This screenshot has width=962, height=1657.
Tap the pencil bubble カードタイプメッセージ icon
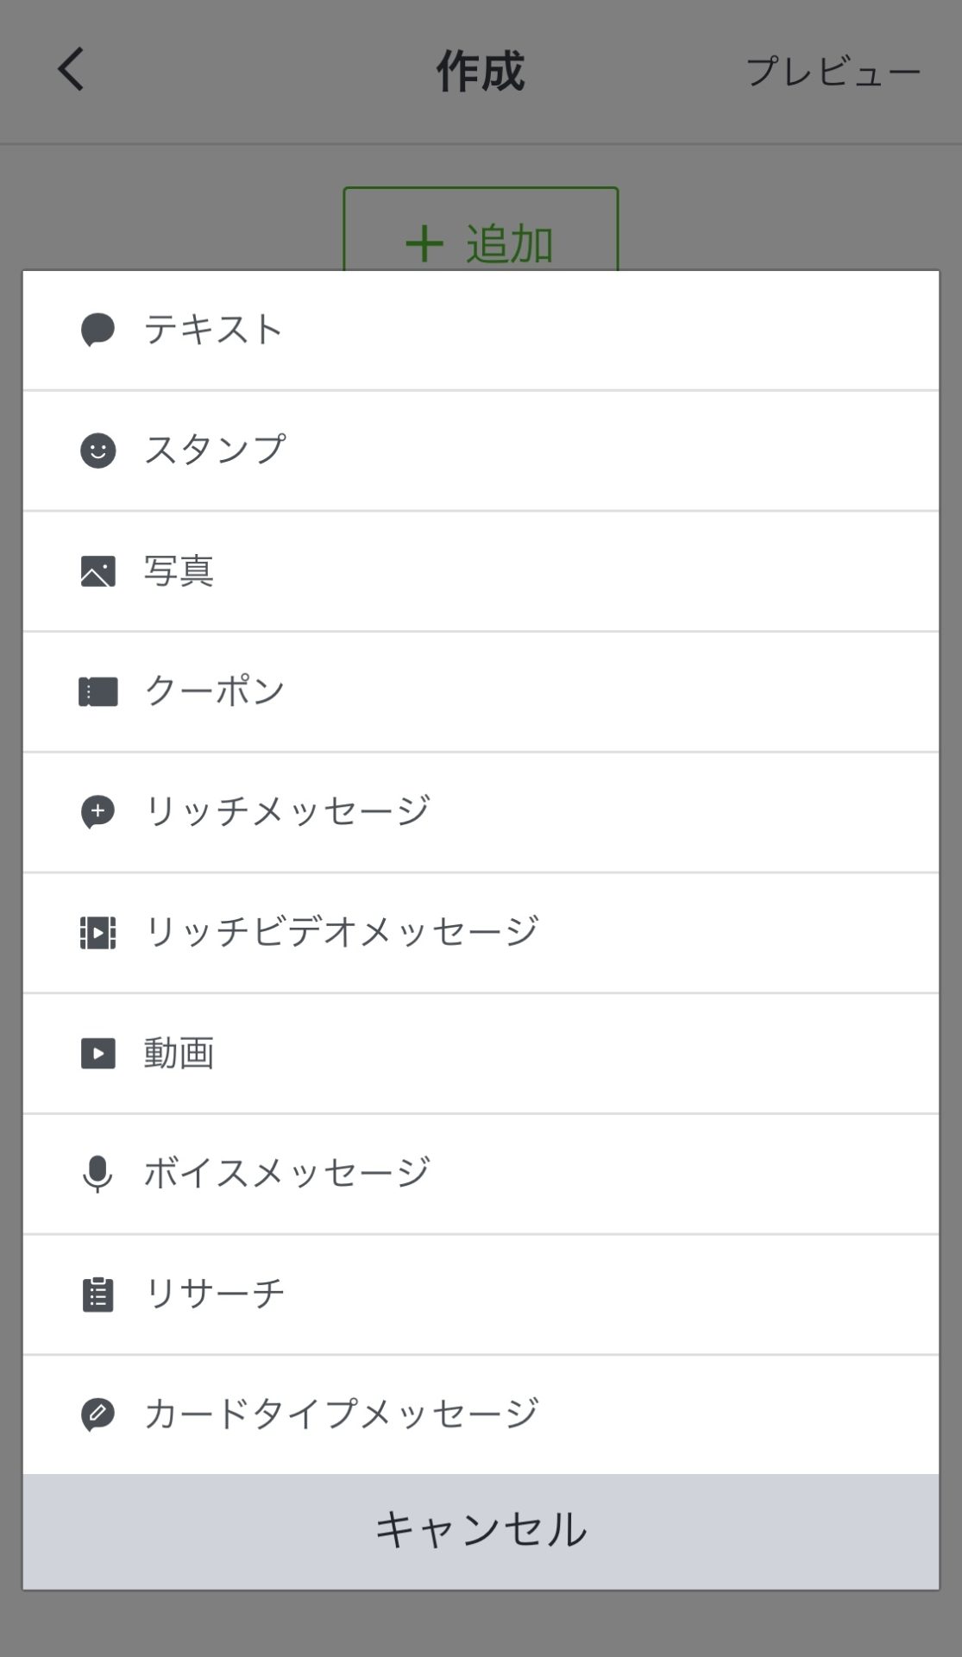pos(97,1414)
